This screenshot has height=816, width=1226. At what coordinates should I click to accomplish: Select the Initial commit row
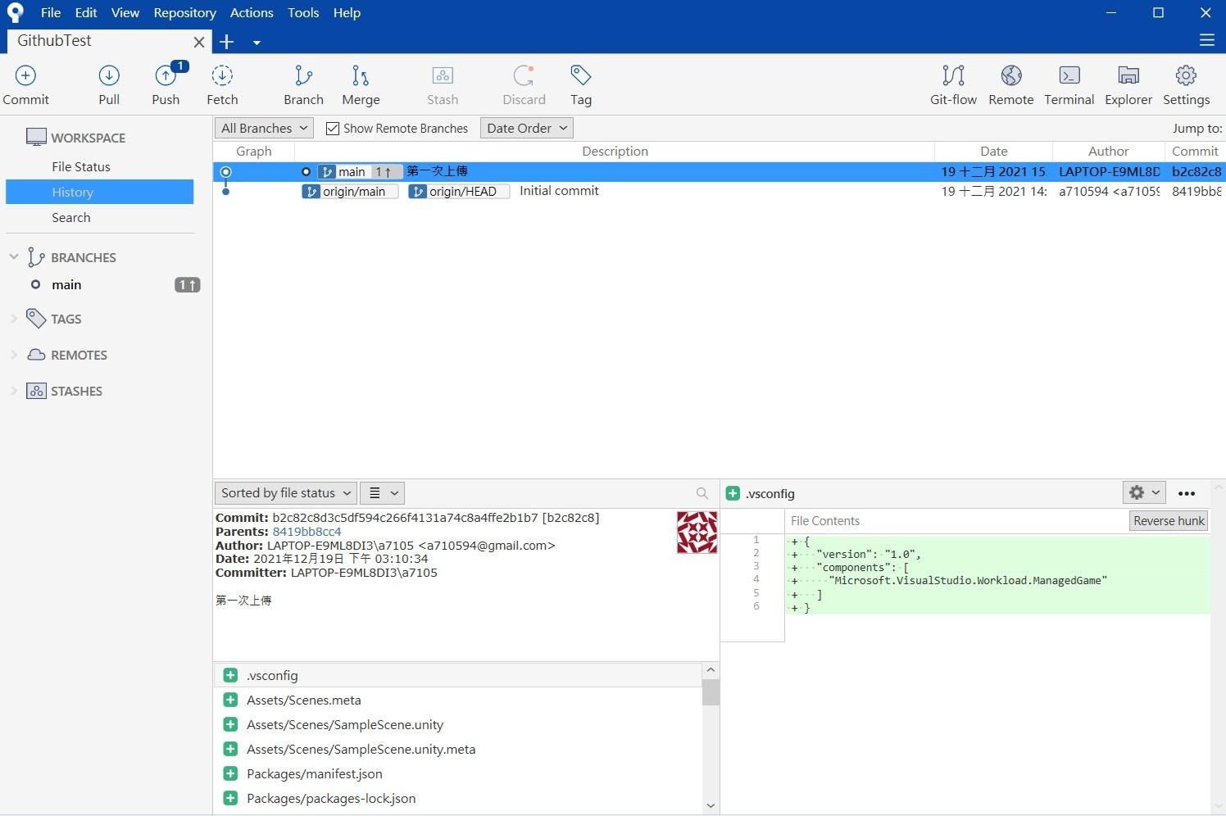[718, 192]
